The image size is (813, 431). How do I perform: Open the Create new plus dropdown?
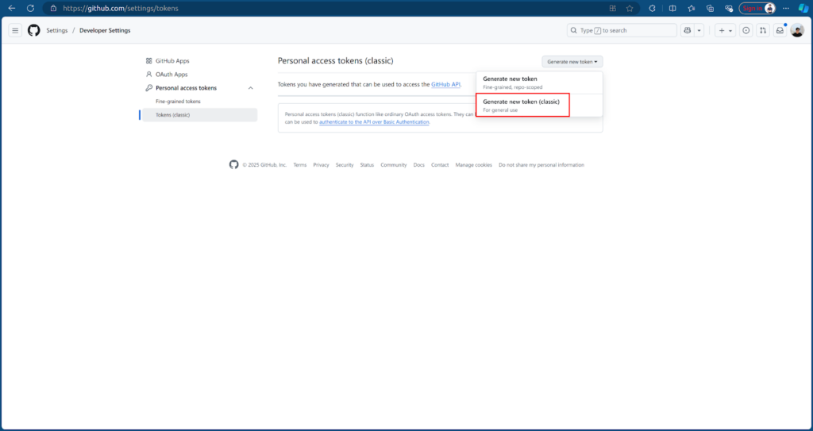pyautogui.click(x=725, y=30)
